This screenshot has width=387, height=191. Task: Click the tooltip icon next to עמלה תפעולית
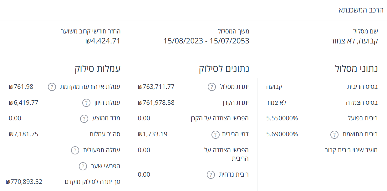pos(74,150)
